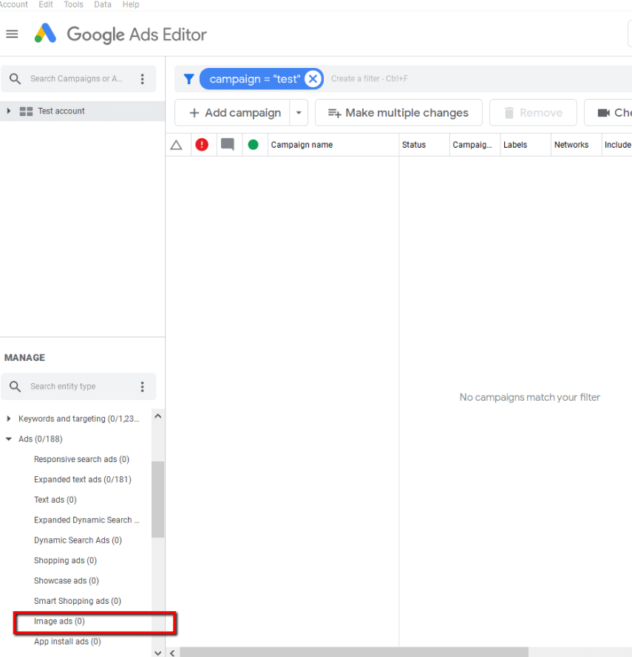This screenshot has height=657, width=632.
Task: Click the Google Ads logo
Action: point(45,33)
